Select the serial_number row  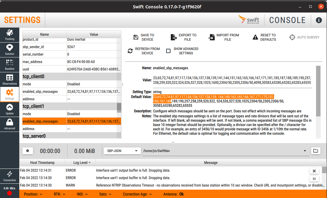coord(72,54)
